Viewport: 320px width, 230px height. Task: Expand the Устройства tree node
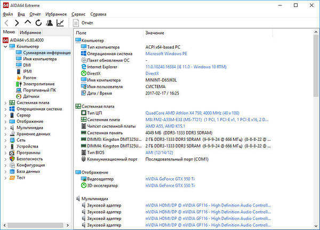point(5,147)
